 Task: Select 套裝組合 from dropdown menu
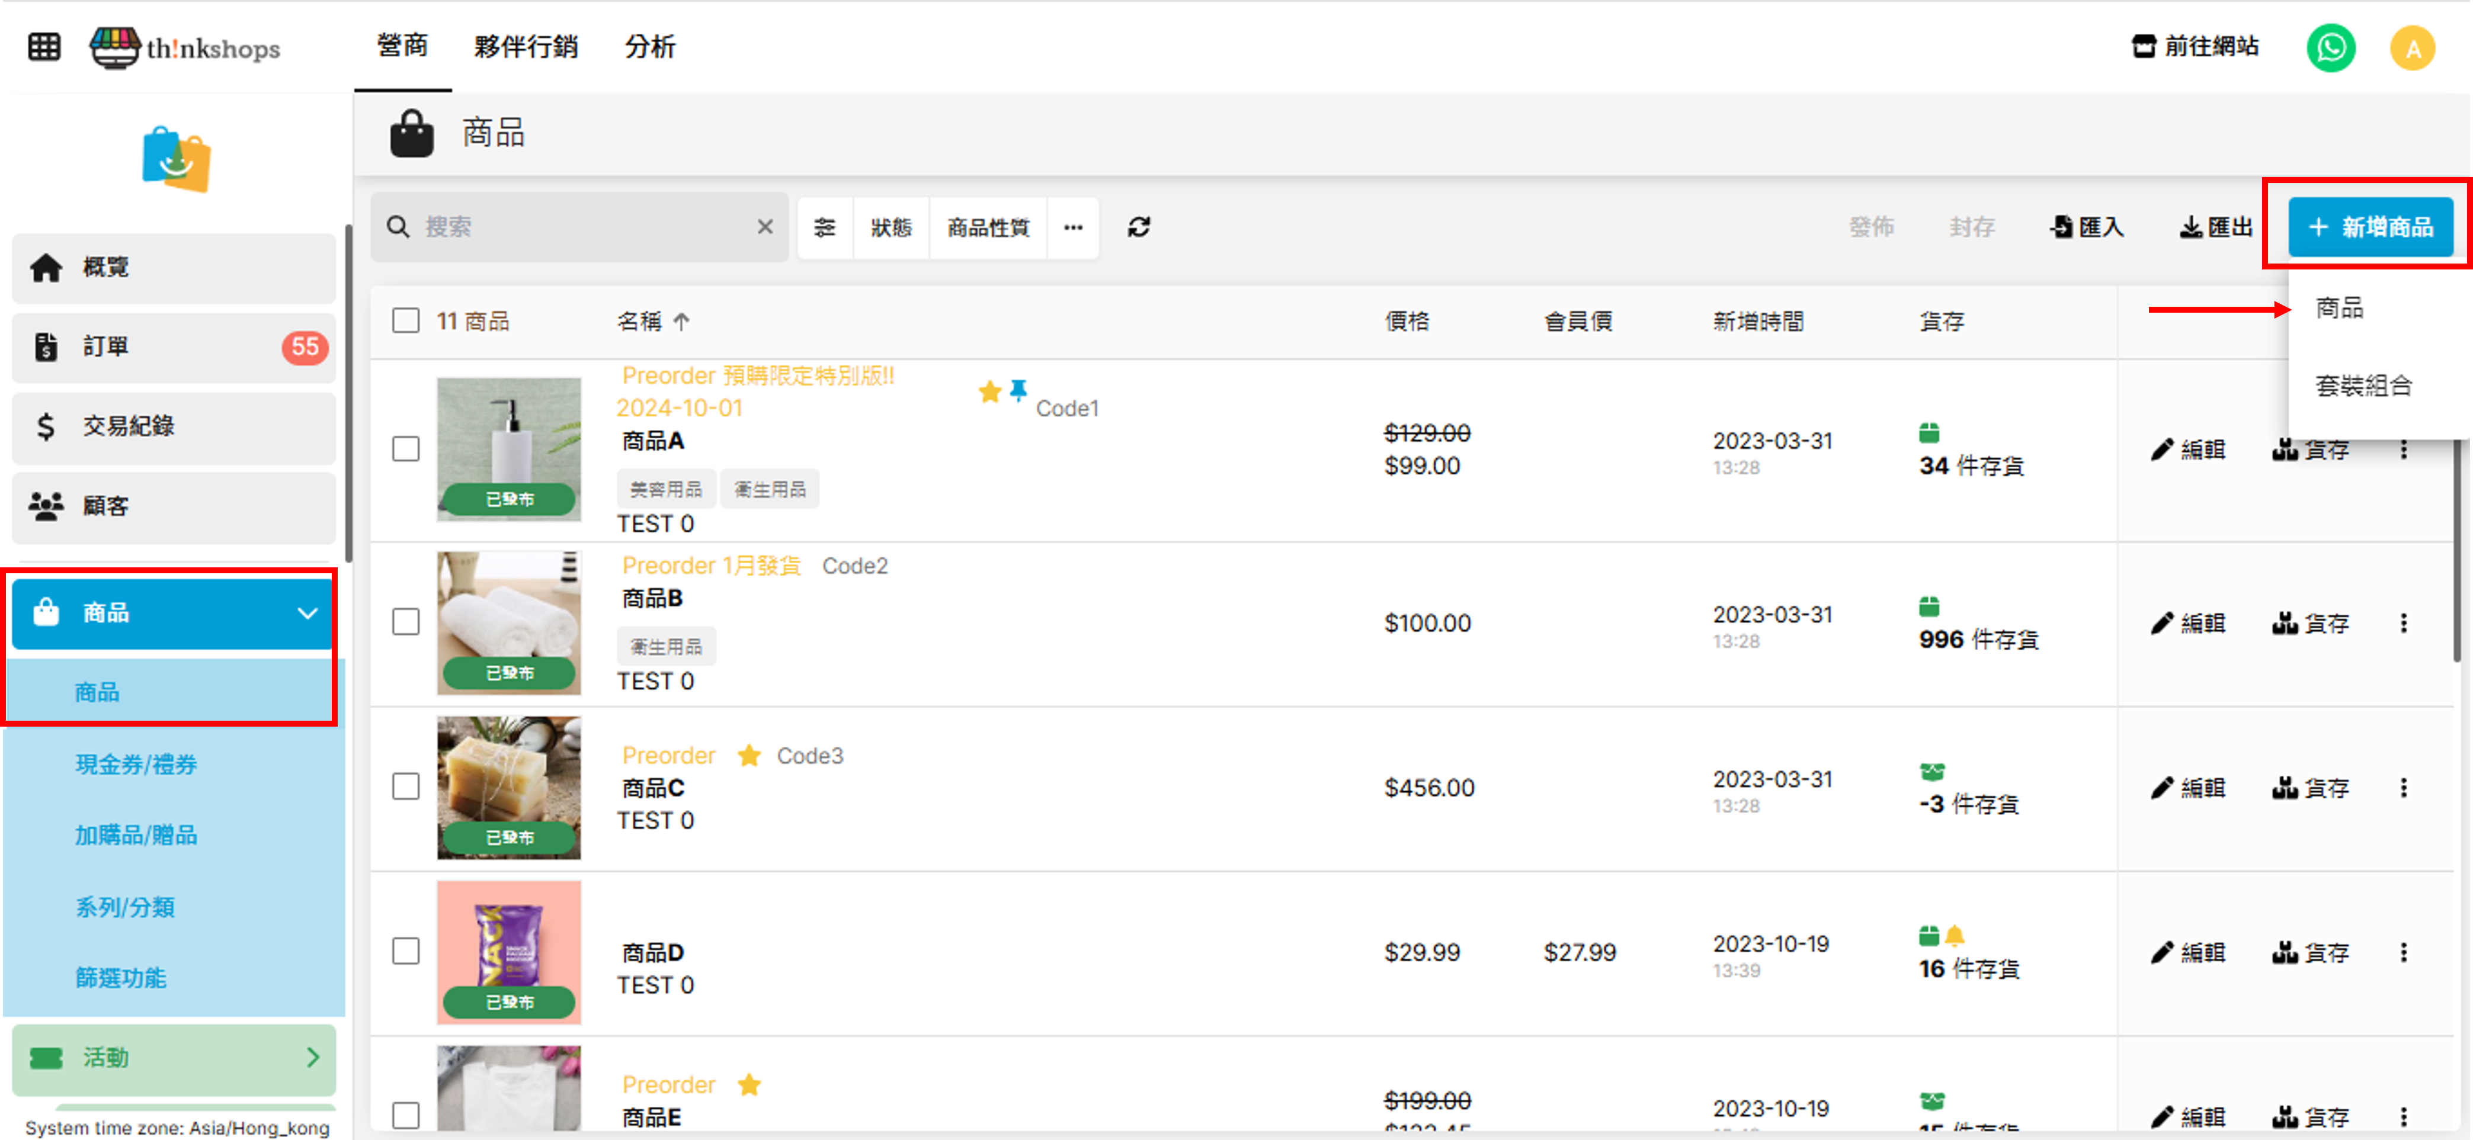point(2363,386)
